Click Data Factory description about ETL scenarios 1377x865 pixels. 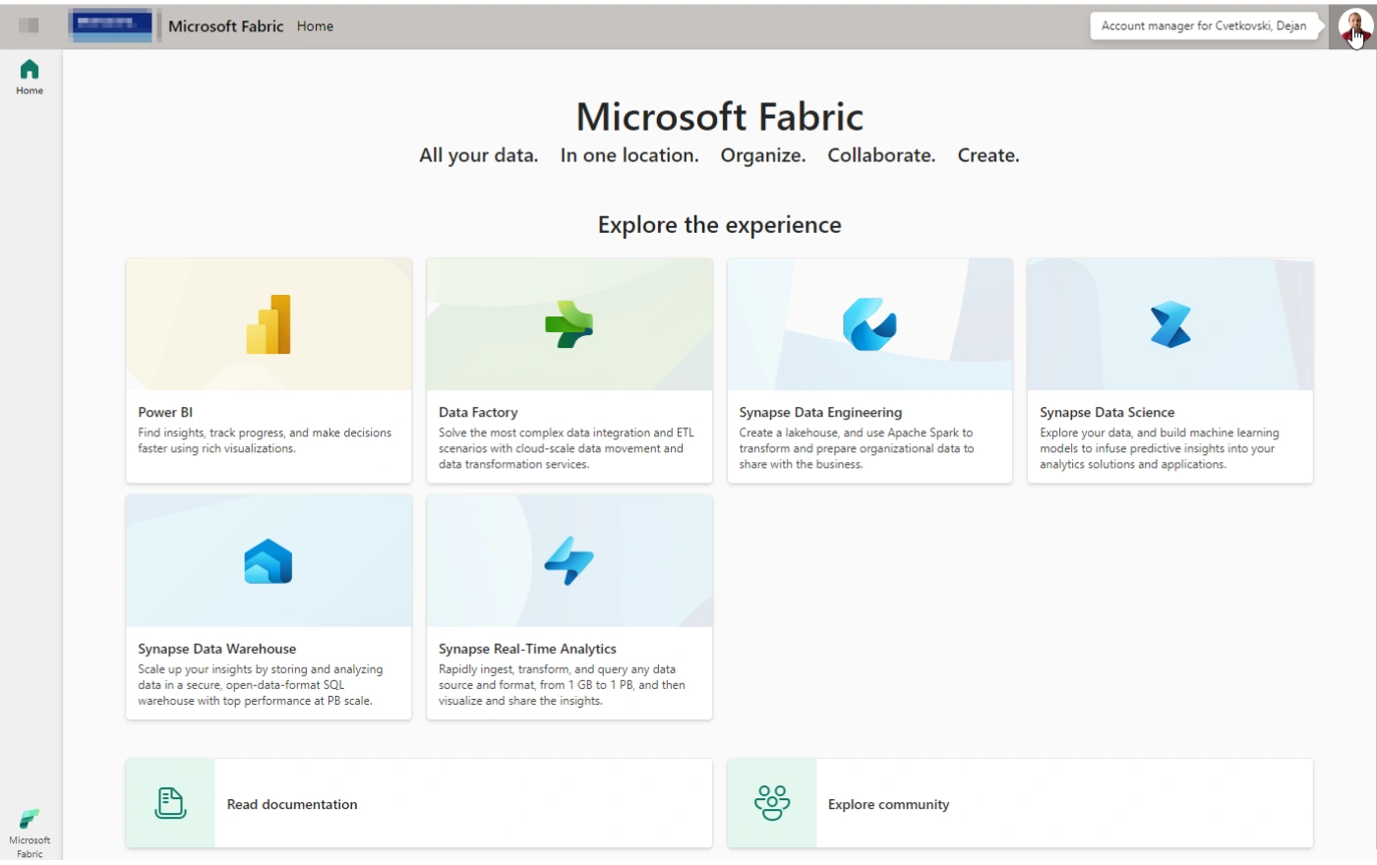point(567,448)
